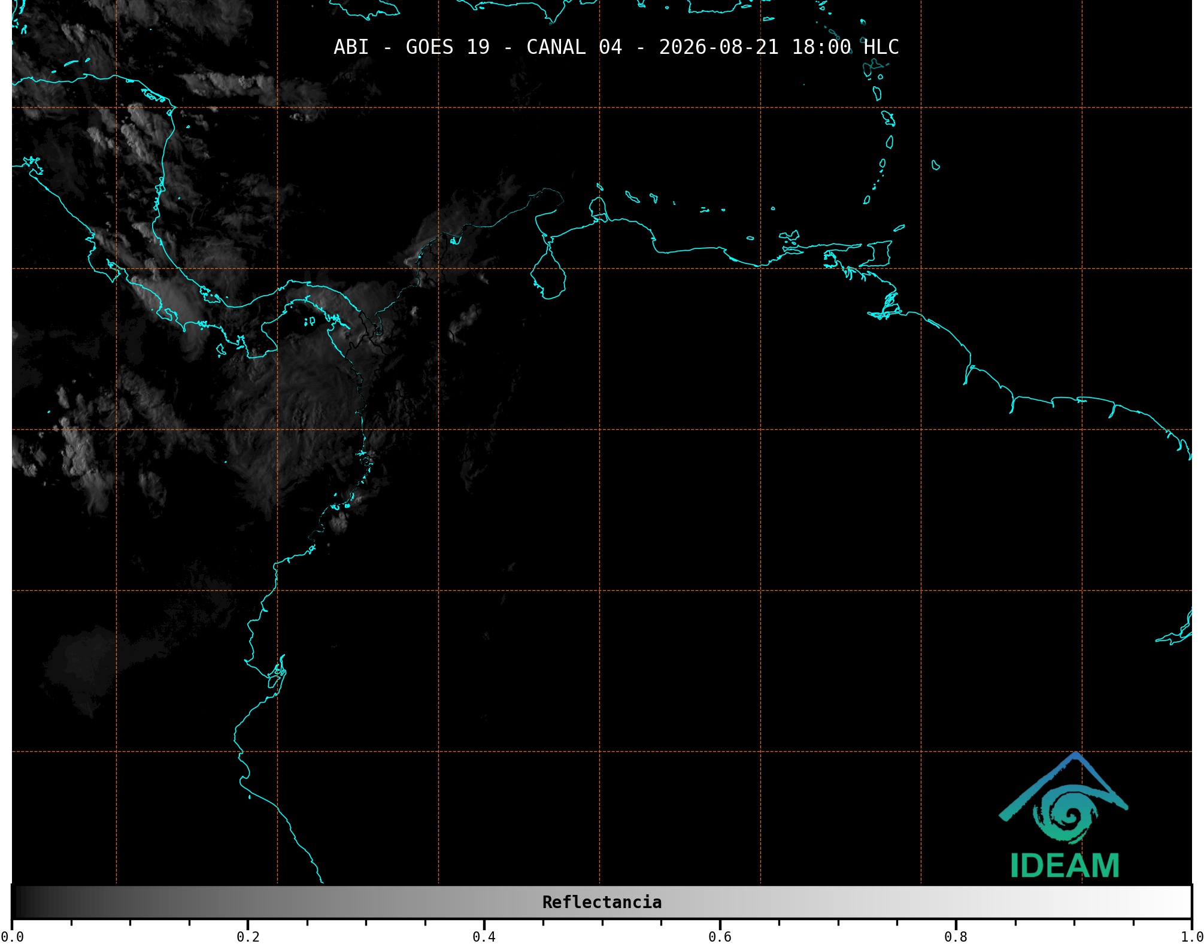
Task: Click the 1.0 colorbar tick label
Action: [1191, 937]
